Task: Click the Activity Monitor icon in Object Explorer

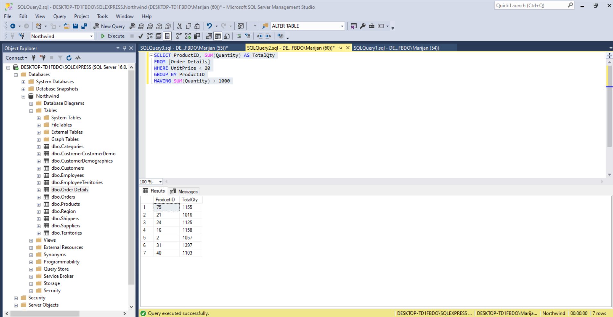Action: point(78,58)
